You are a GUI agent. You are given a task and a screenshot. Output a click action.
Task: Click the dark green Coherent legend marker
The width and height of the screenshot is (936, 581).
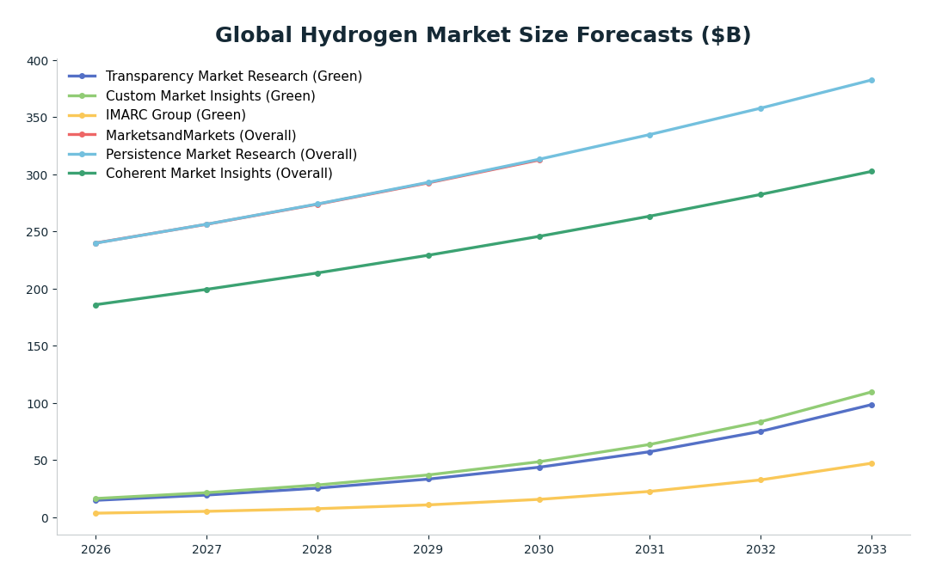point(83,174)
